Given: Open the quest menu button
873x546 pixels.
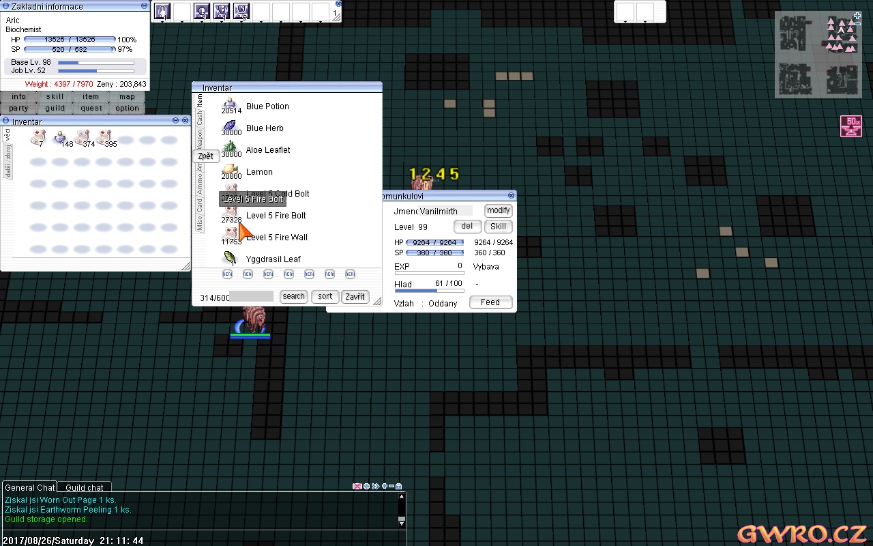Looking at the screenshot, I should tap(91, 108).
